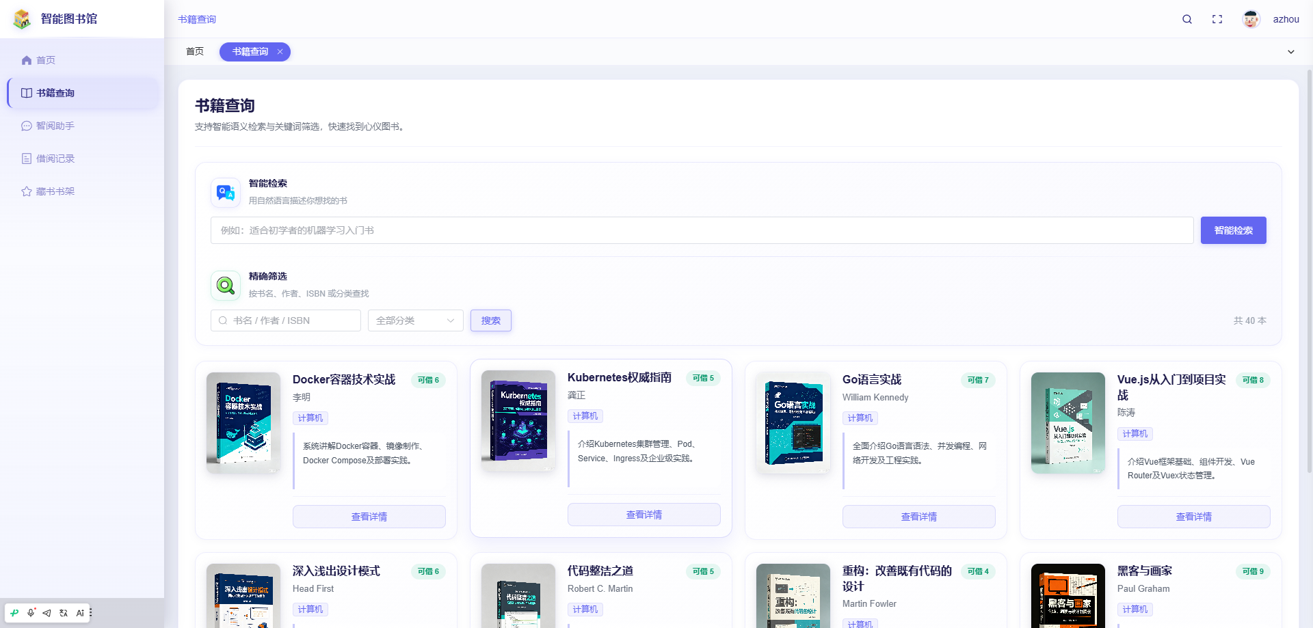Click the 精确筛选 section icon
This screenshot has height=628, width=1313.
coord(226,286)
